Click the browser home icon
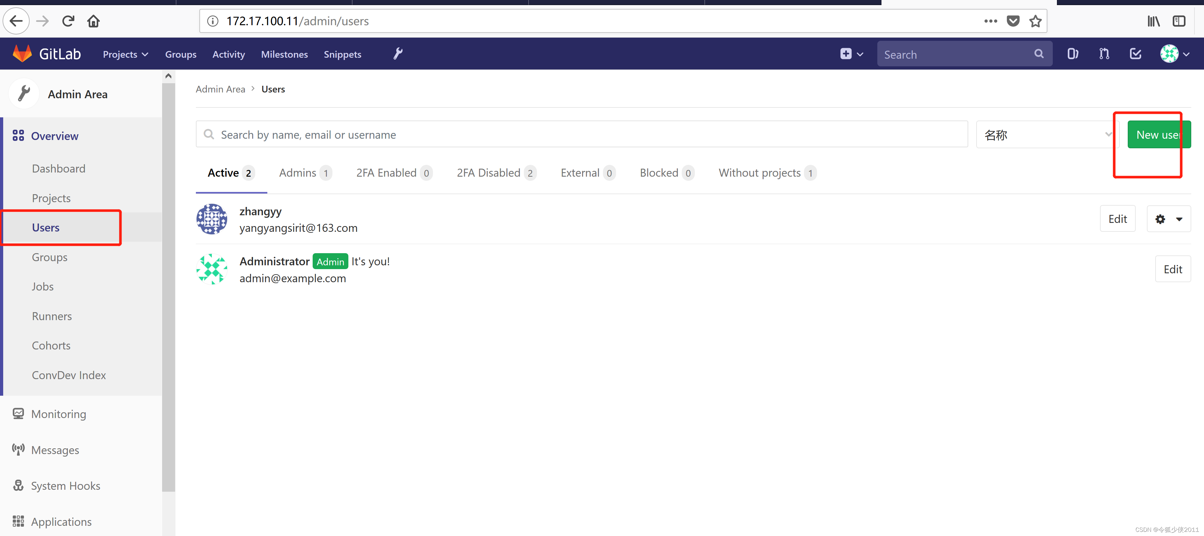Viewport: 1204px width, 536px height. 93,21
